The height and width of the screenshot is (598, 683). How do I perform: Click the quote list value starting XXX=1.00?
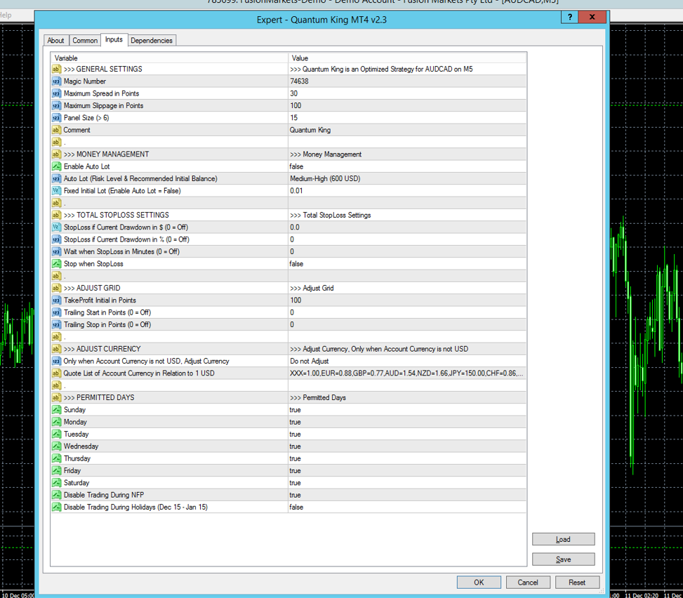point(406,373)
